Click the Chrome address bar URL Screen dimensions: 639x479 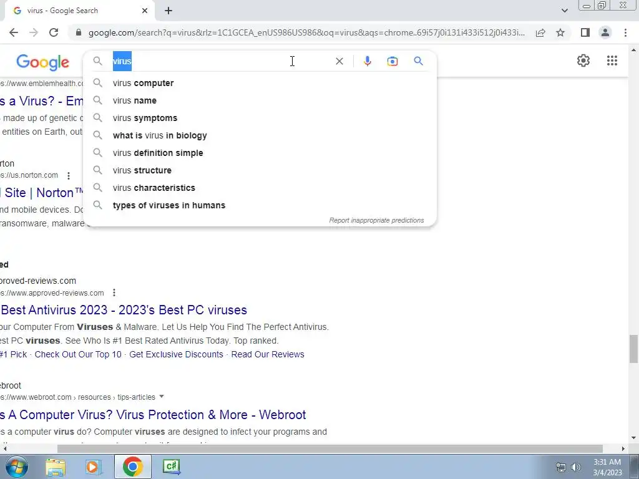coord(306,32)
